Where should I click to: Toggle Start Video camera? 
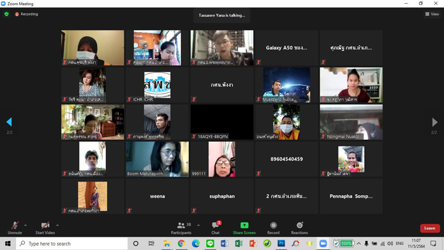(45, 228)
